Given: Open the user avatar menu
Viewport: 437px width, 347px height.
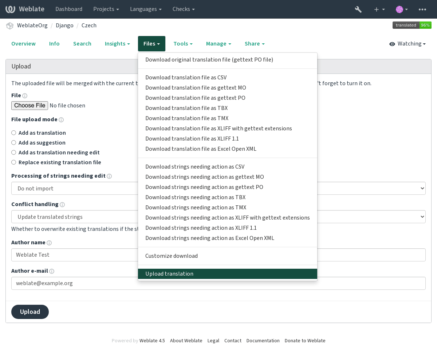Looking at the screenshot, I should [x=402, y=9].
